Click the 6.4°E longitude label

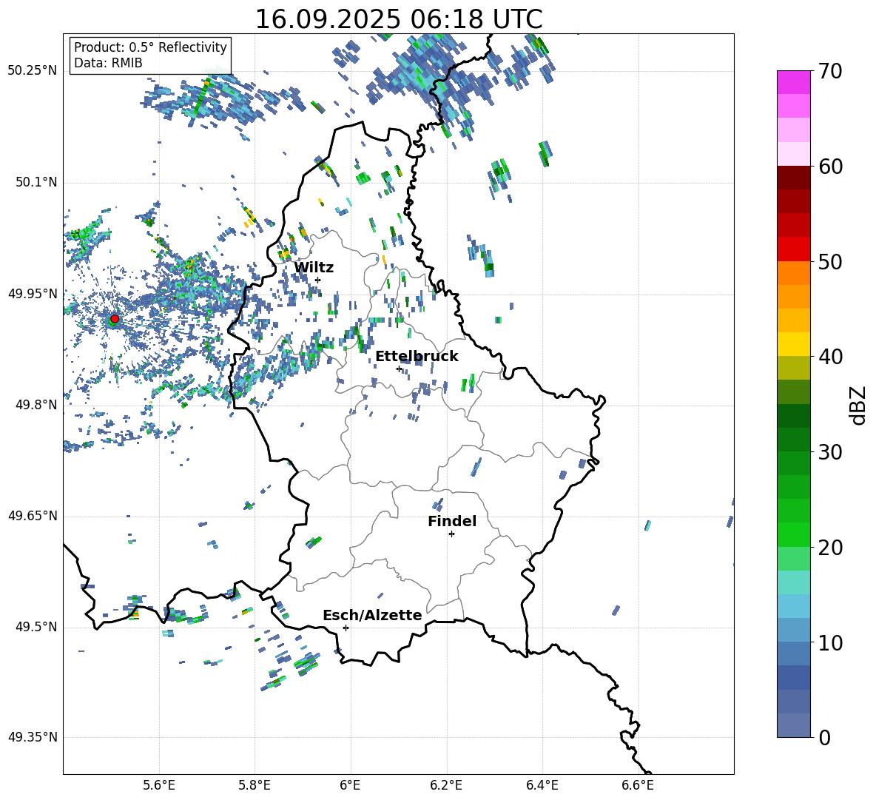tap(542, 785)
